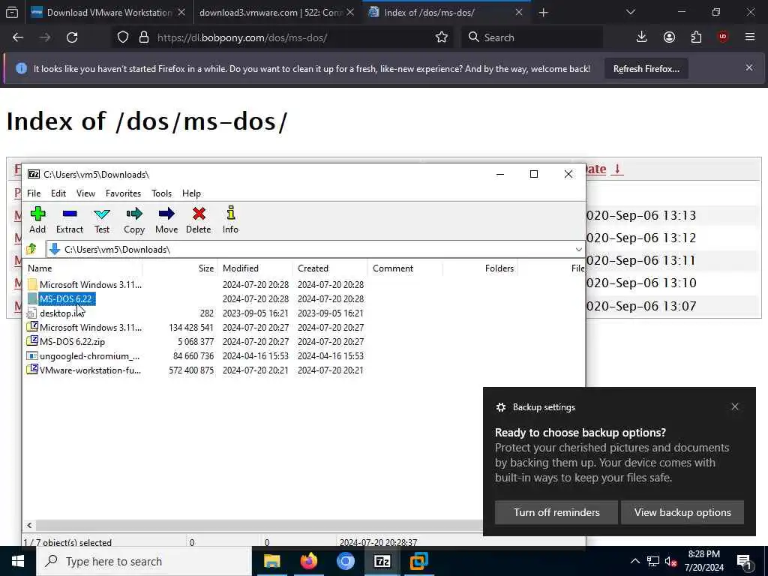Click the Comment column header

(406, 268)
